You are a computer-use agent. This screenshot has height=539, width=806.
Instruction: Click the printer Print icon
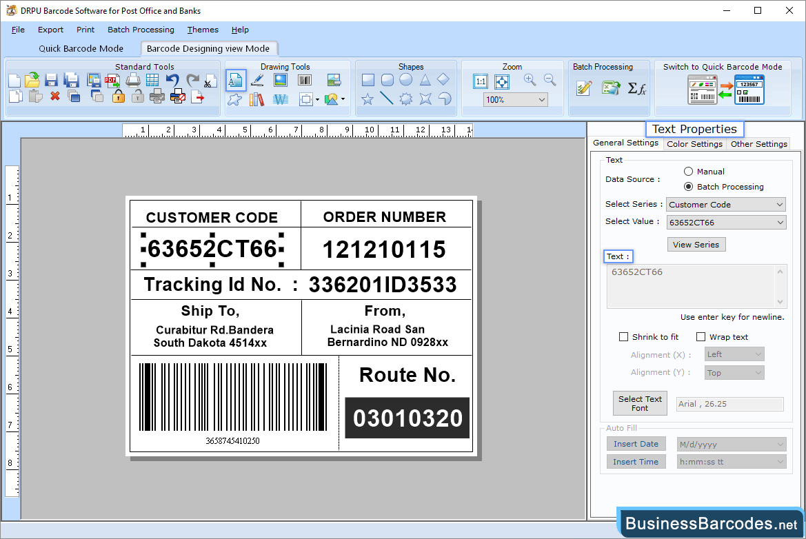click(x=133, y=80)
